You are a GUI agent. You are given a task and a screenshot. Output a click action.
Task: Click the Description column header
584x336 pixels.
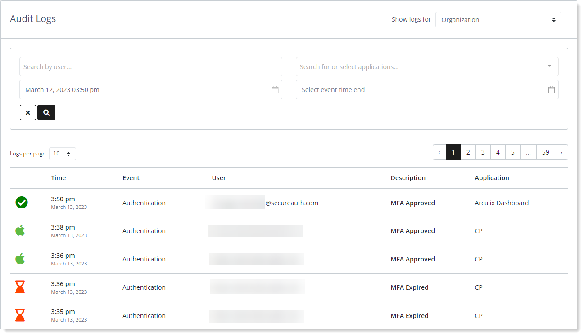408,178
